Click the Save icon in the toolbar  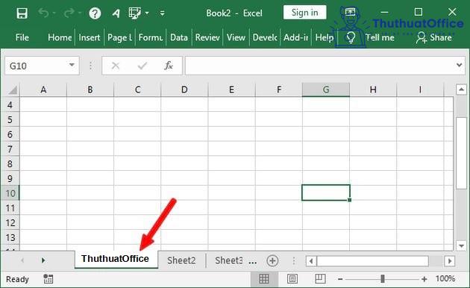[22, 13]
